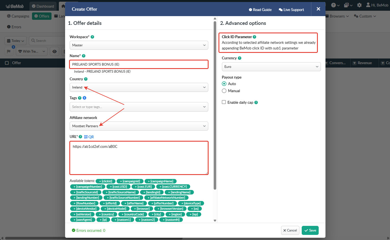The width and height of the screenshot is (390, 240).
Task: Click the eye icon in the toolbar
Action: click(55, 51)
